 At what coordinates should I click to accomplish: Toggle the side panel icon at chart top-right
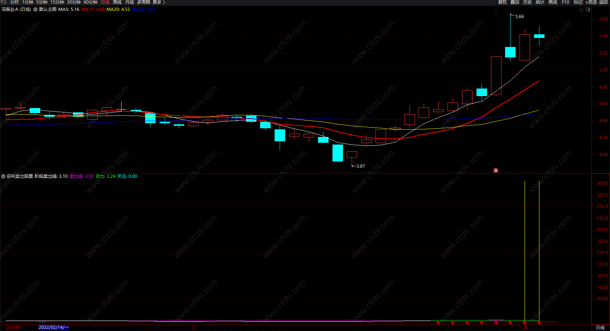[588, 10]
